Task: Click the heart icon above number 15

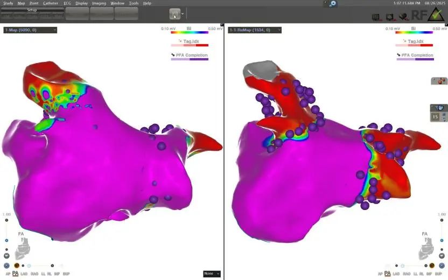Action: tap(439, 108)
